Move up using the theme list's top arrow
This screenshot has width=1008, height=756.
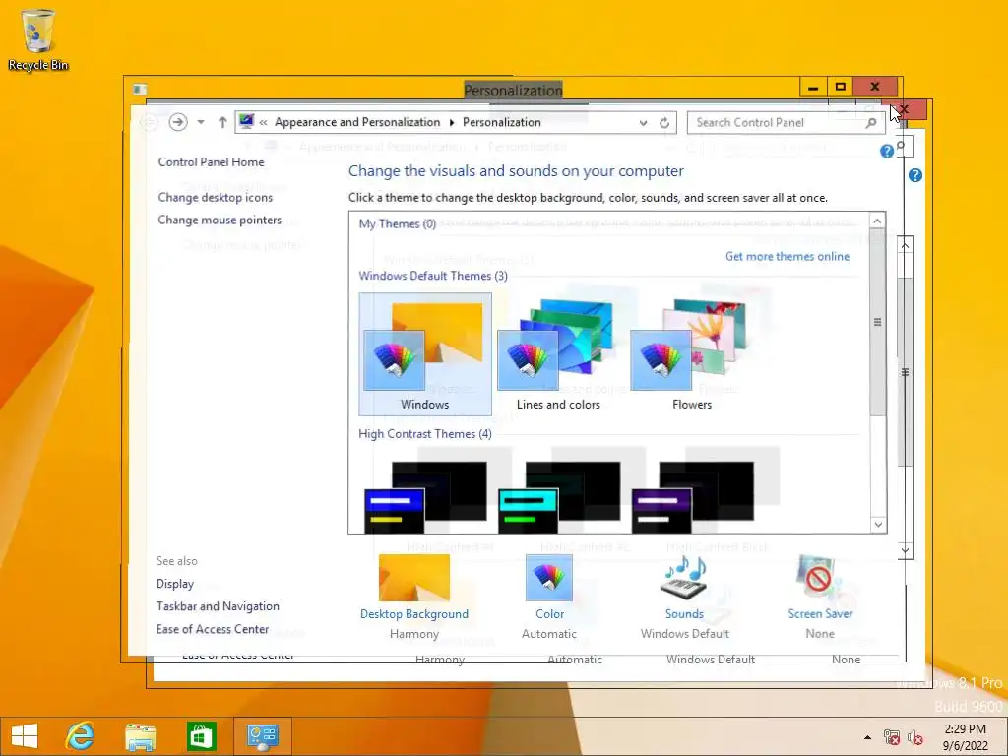point(877,221)
